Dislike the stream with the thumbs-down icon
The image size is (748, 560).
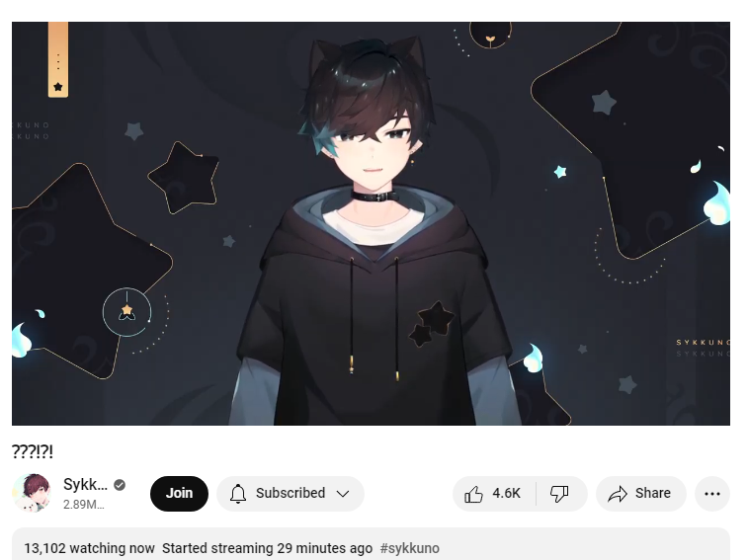pyautogui.click(x=559, y=494)
